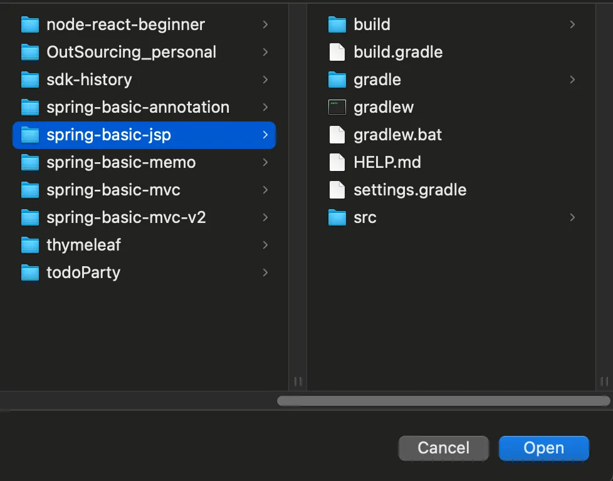The image size is (613, 481).
Task: Expand the build folder chevron
Action: click(572, 24)
